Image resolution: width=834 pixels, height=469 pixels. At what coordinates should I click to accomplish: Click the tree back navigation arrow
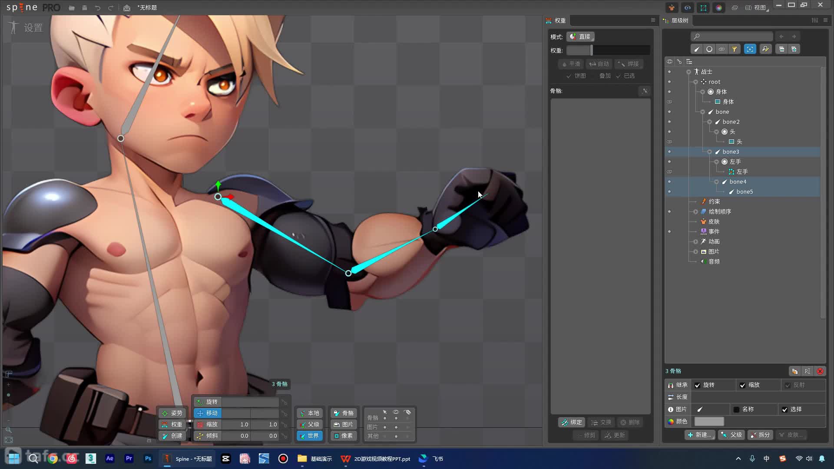(781, 36)
